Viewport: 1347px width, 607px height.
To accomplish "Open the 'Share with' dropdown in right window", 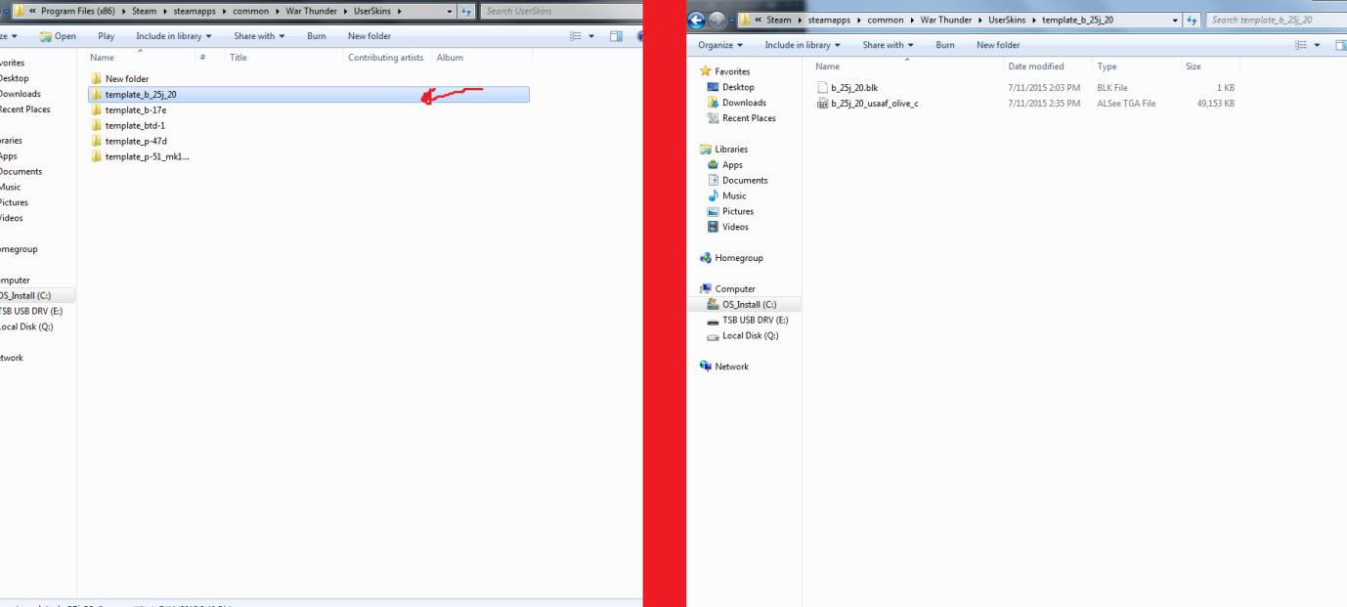I will coord(888,46).
